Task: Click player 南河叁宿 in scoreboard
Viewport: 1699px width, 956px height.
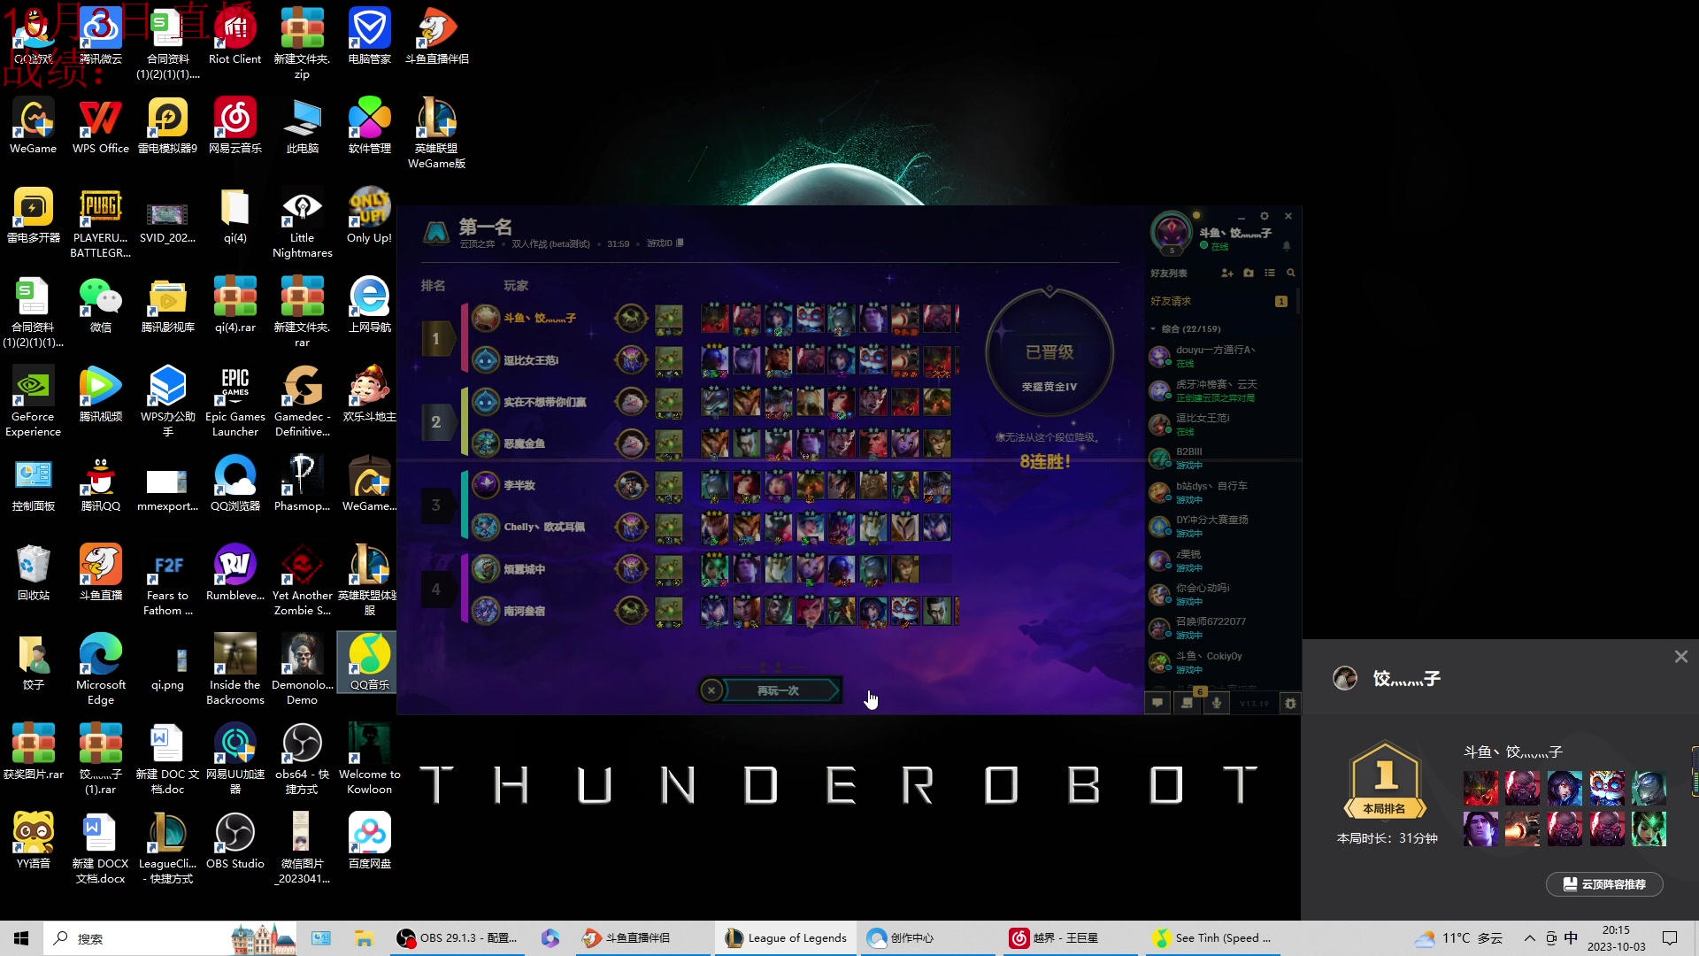Action: pos(525,611)
